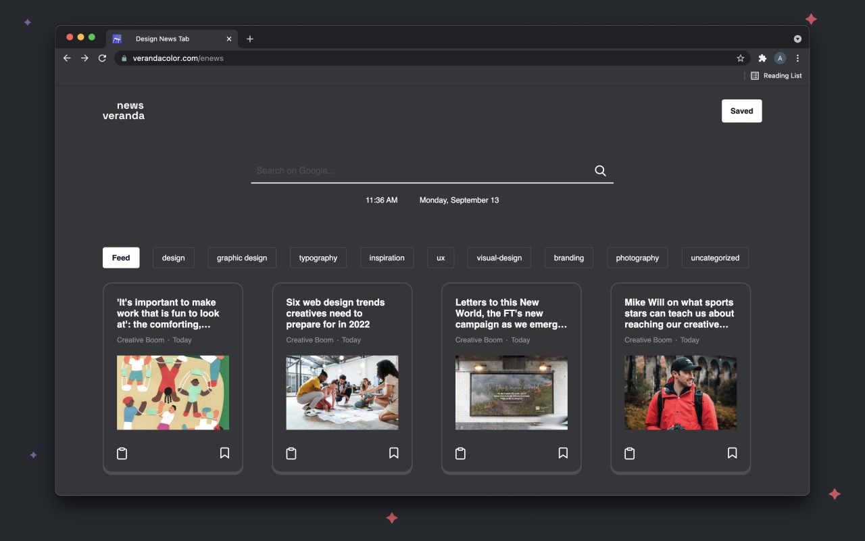Viewport: 865px width, 541px height.
Task: Show the typography category
Action: 318,258
